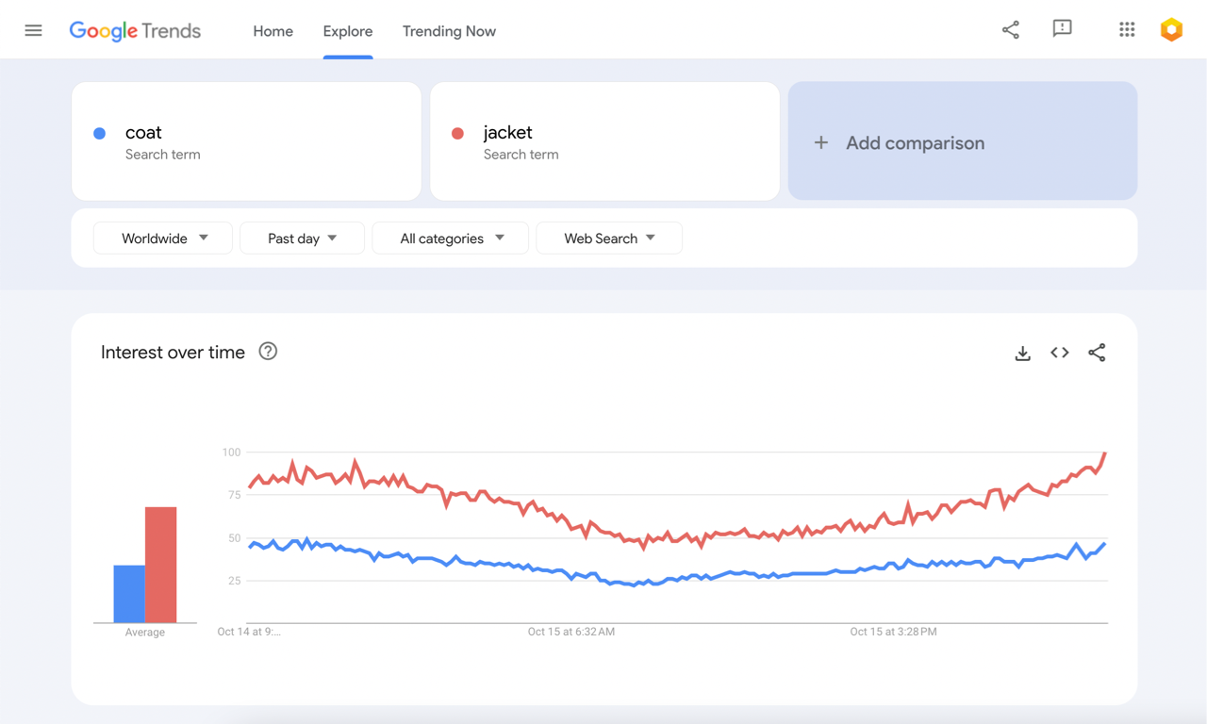The height and width of the screenshot is (724, 1207).
Task: Open the hamburger main menu
Action: [x=33, y=30]
